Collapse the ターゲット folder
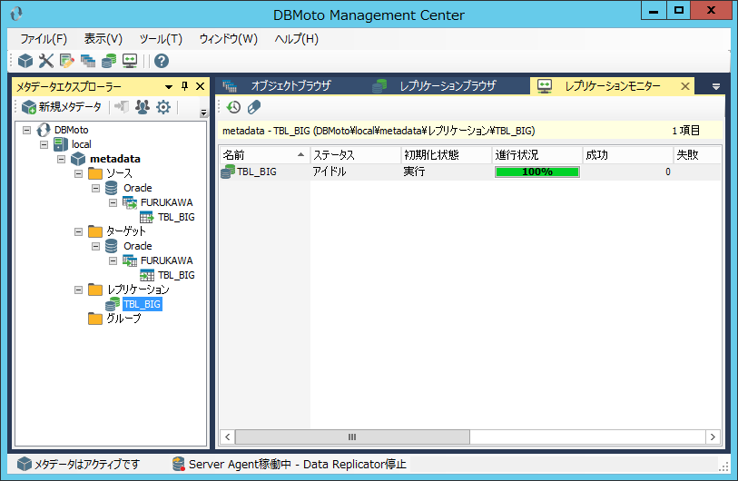 (79, 231)
